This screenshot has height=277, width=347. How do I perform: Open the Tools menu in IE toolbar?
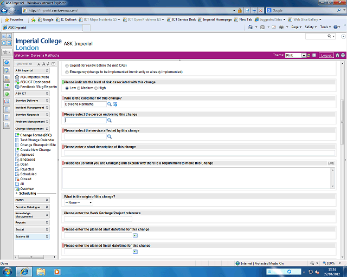325,27
